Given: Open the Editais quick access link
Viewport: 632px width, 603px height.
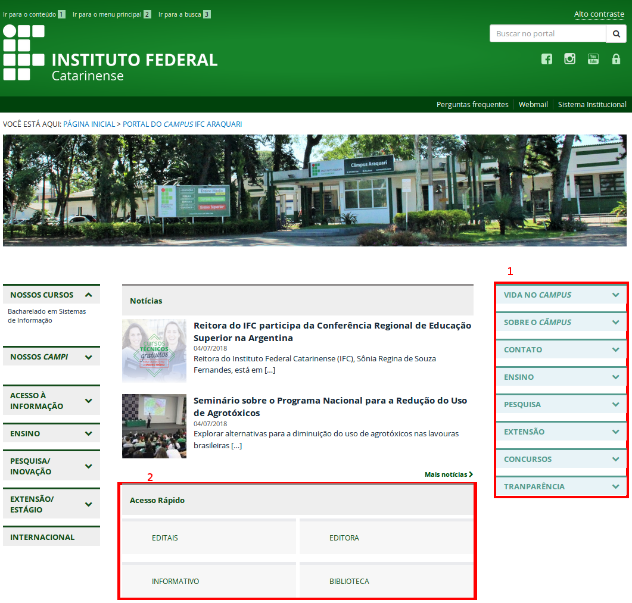Looking at the screenshot, I should tap(165, 538).
